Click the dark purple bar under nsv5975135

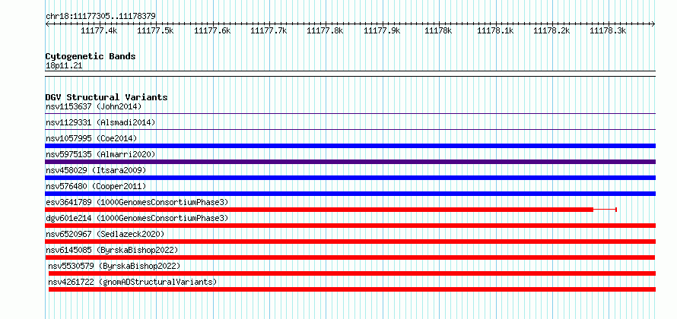(x=351, y=162)
